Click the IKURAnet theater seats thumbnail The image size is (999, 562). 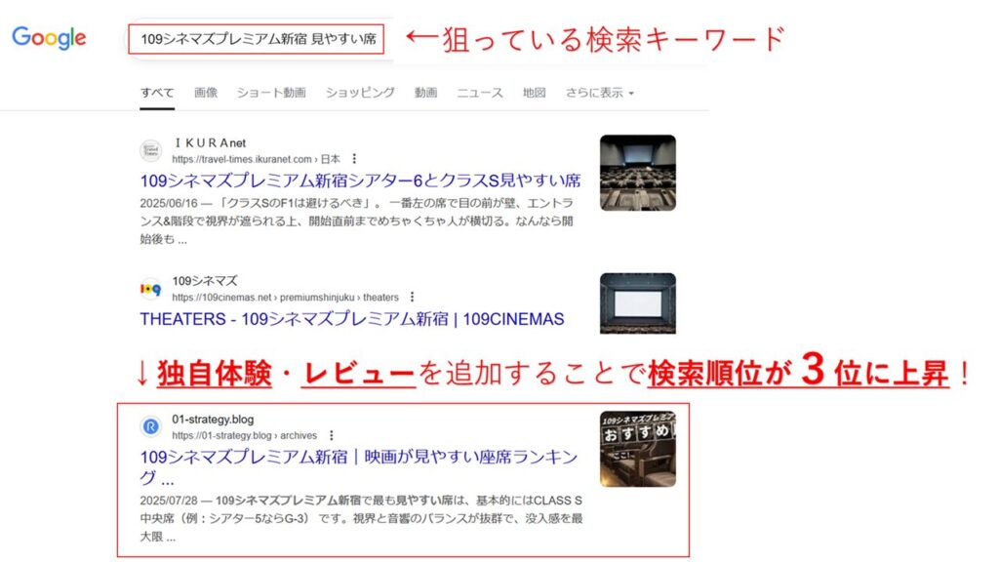[638, 173]
